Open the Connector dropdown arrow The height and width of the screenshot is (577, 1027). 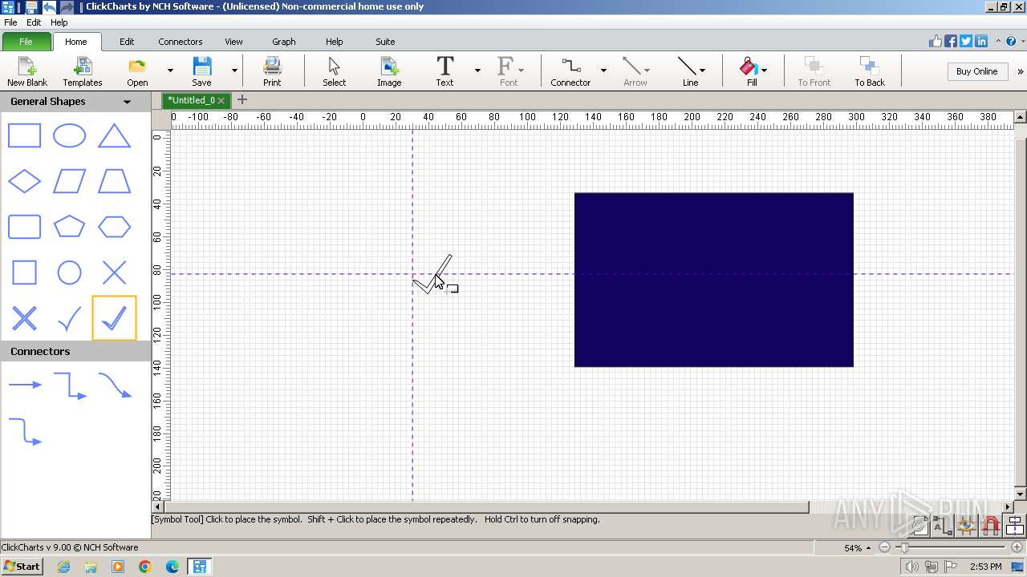pos(603,71)
